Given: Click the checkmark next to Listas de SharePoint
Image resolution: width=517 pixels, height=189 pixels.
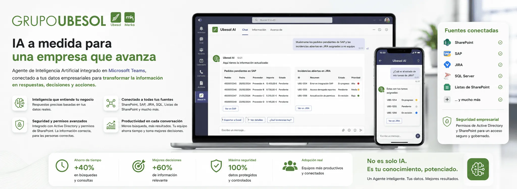Looking at the screenshot, I should [500, 87].
